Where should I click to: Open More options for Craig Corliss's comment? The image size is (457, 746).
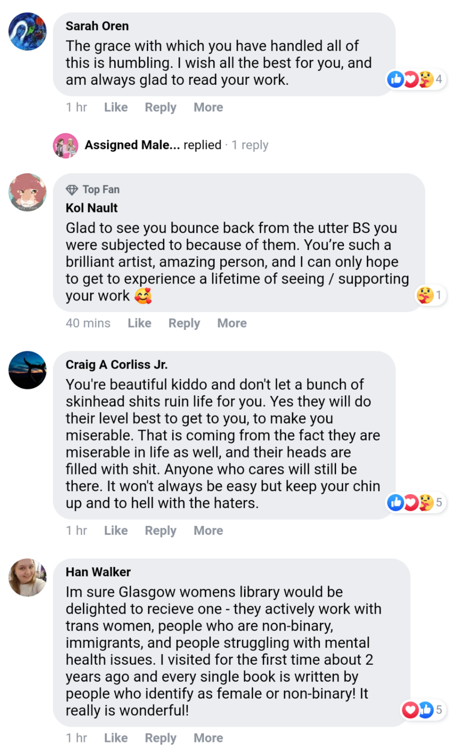tap(208, 530)
